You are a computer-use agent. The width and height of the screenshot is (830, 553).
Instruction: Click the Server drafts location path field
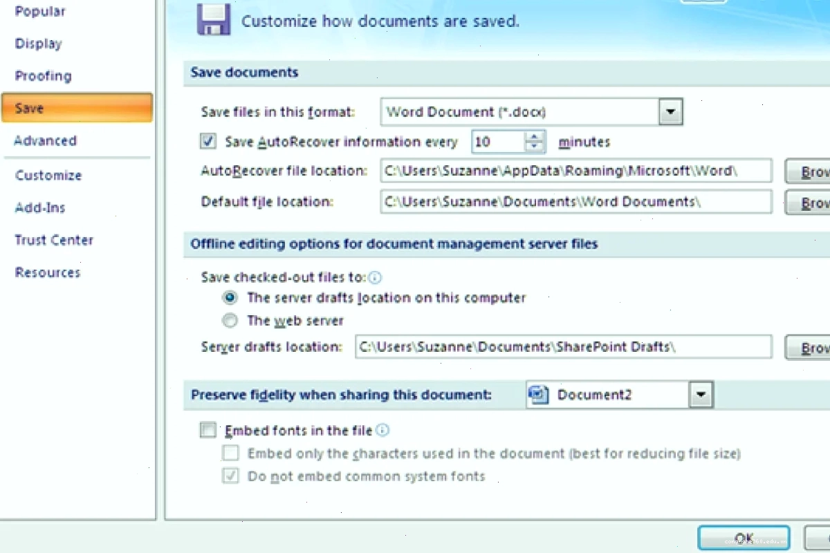tap(563, 347)
